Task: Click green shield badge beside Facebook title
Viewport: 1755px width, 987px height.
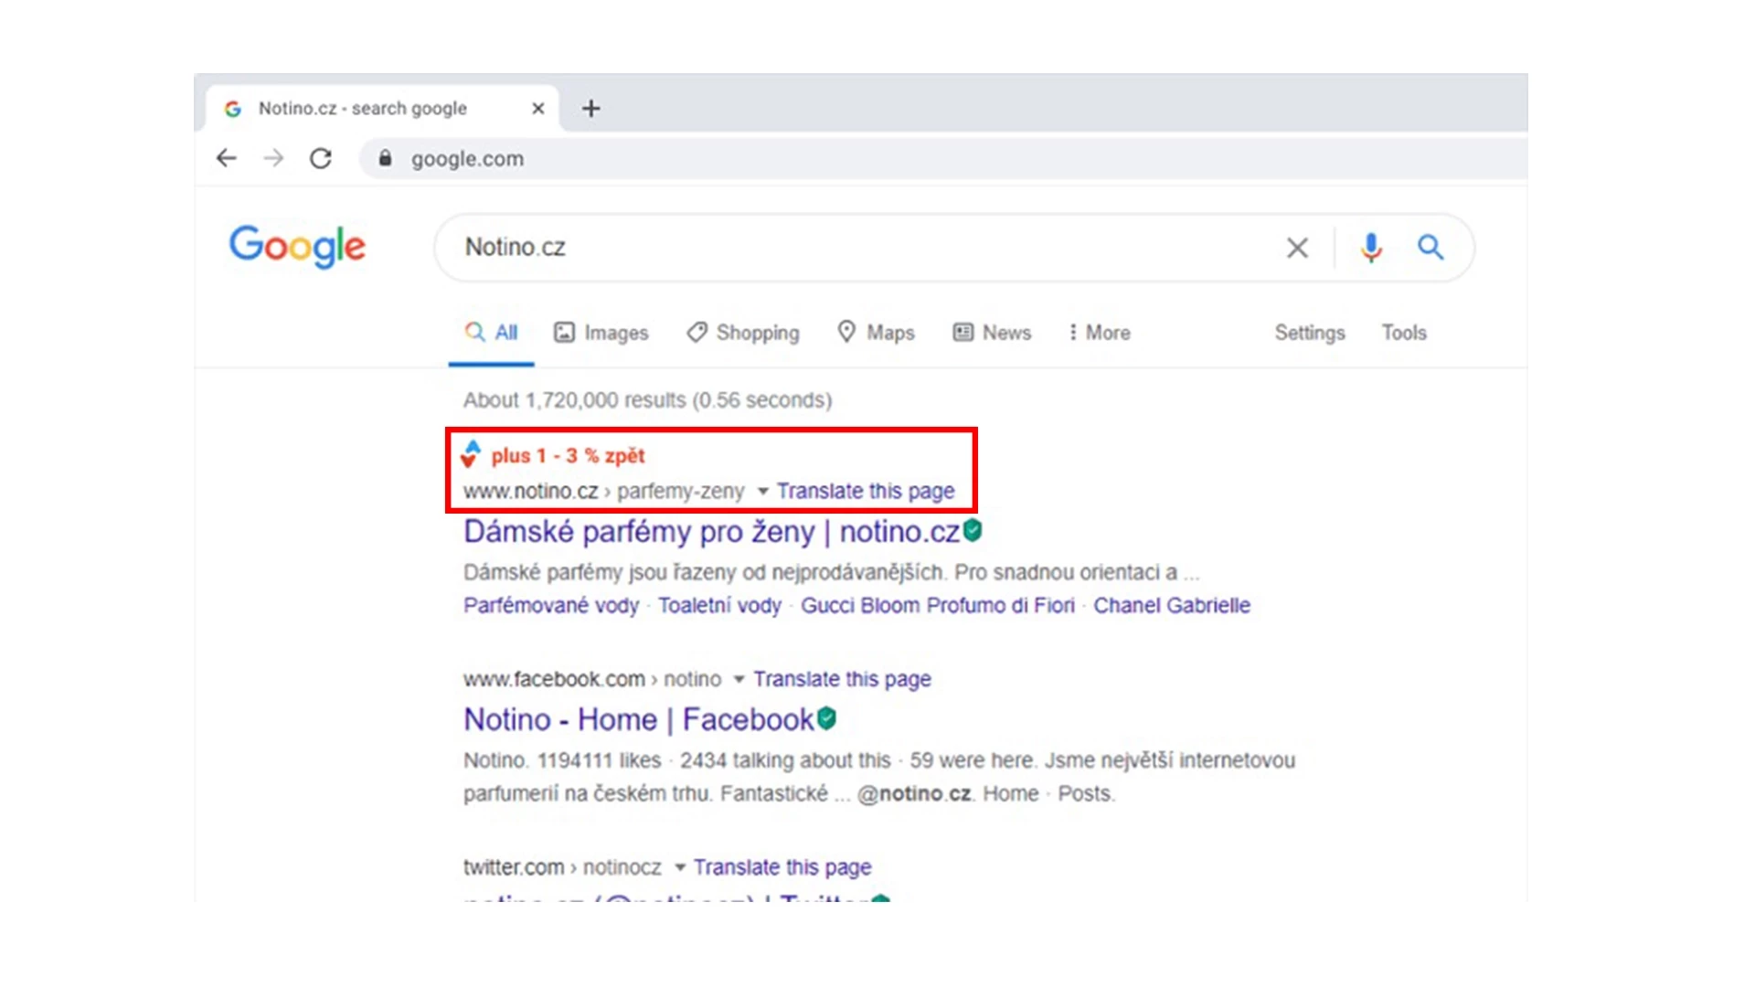Action: (x=826, y=718)
